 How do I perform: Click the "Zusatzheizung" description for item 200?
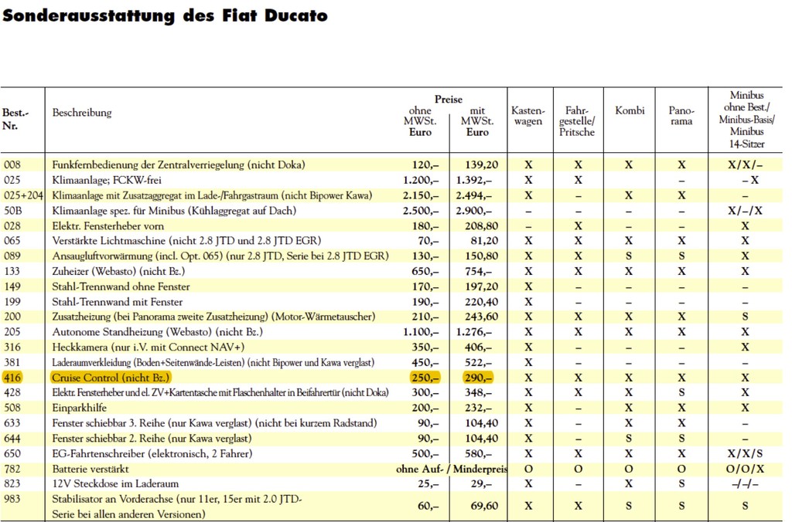(x=213, y=317)
